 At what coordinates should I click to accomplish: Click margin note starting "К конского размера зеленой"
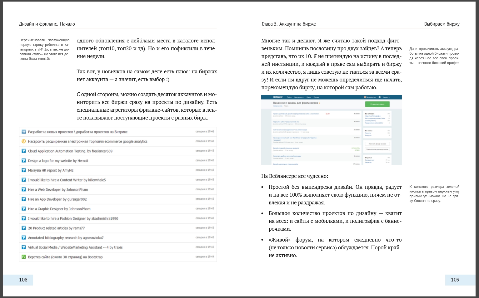coord(434,194)
